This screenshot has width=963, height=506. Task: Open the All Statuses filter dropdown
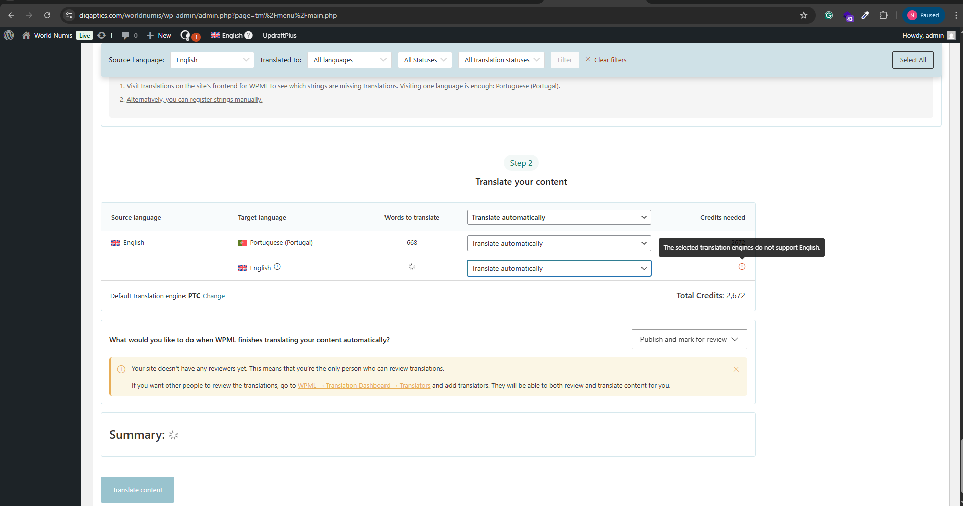[x=425, y=60]
